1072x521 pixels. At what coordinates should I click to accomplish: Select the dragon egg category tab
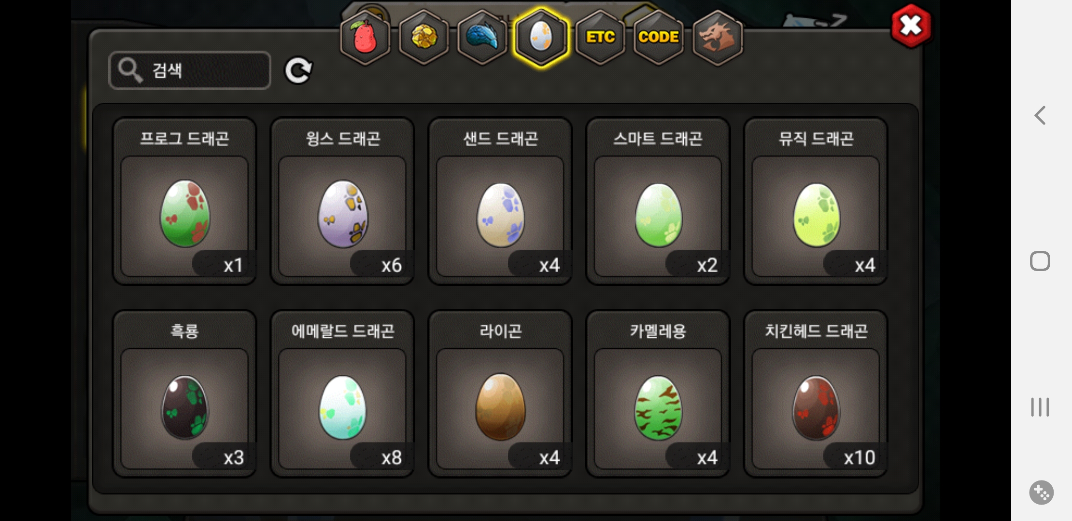541,38
